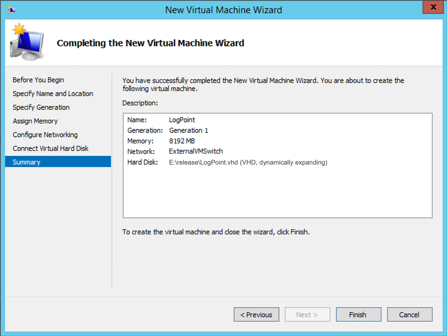Open the Connect Virtual Hard Disk step

click(x=50, y=149)
